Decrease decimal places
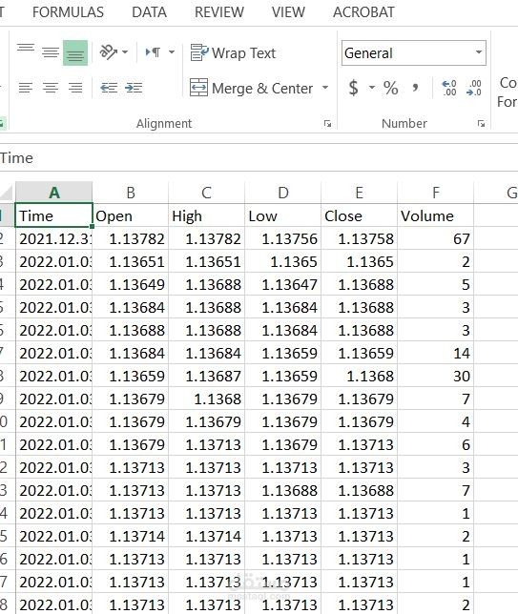This screenshot has width=518, height=614. pos(474,88)
